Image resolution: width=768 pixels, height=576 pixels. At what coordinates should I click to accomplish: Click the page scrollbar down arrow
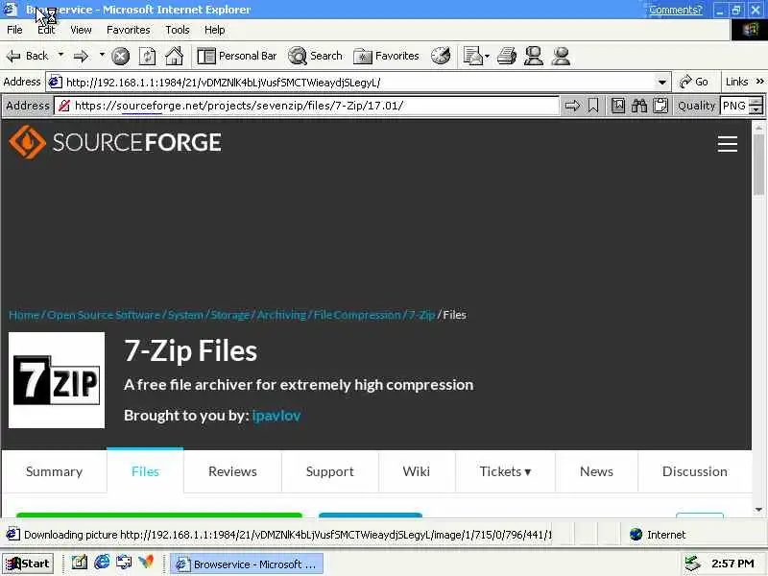click(x=759, y=510)
